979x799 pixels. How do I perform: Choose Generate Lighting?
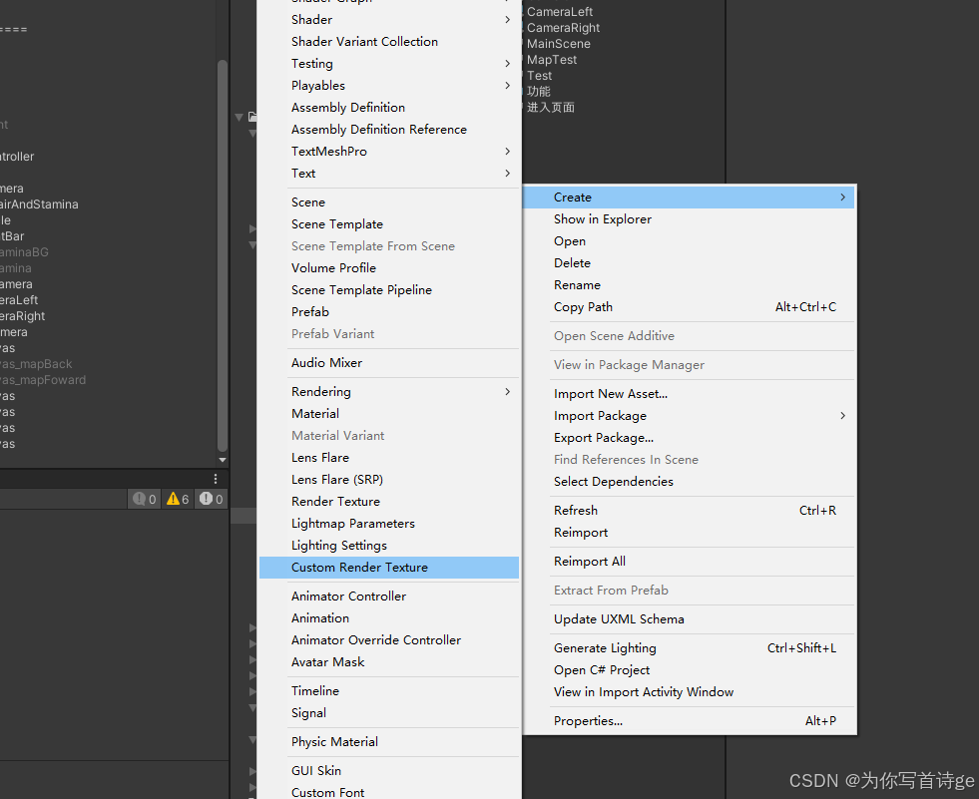690,648
